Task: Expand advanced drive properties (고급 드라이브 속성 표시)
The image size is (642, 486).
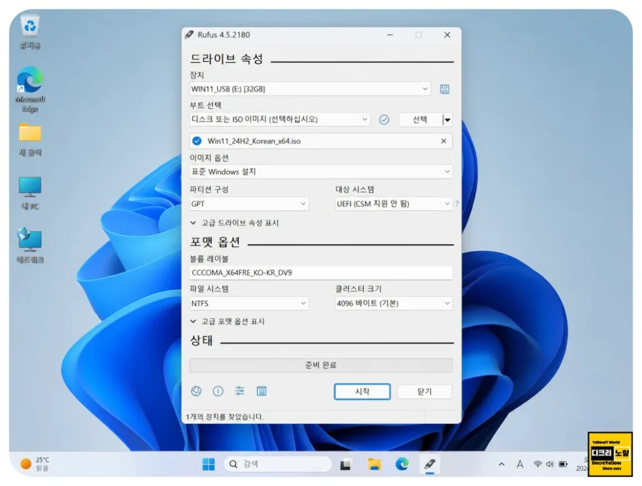Action: coord(234,223)
